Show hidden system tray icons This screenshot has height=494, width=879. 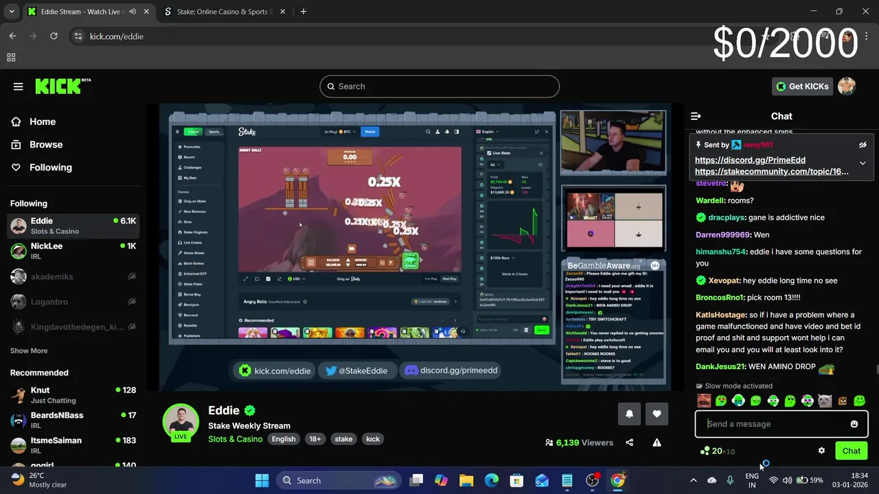[693, 480]
